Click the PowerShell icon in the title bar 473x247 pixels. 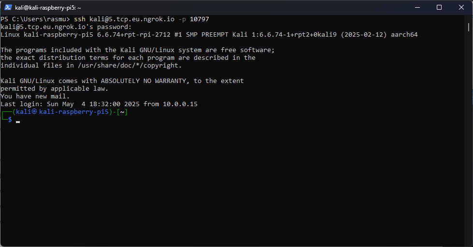pyautogui.click(x=8, y=7)
